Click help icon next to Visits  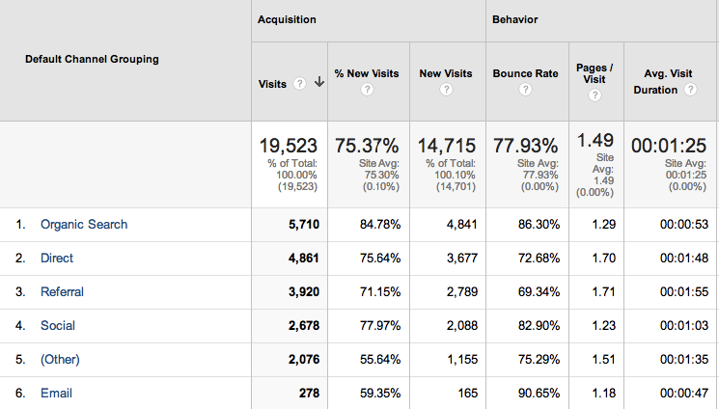pyautogui.click(x=299, y=84)
